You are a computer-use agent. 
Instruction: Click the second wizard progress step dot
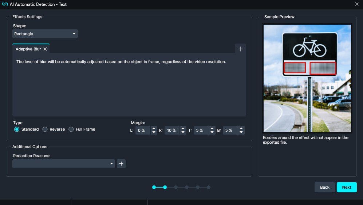(x=165, y=187)
